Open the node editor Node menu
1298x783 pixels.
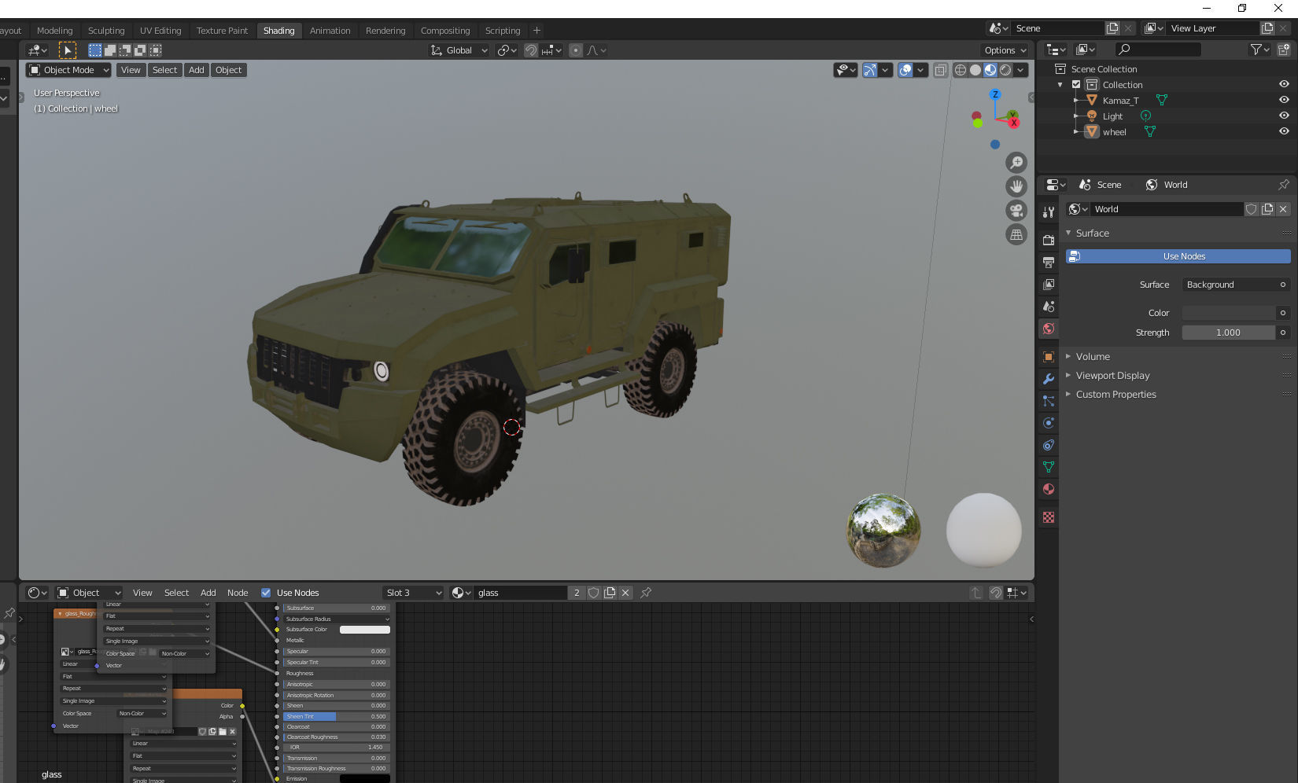(x=238, y=593)
